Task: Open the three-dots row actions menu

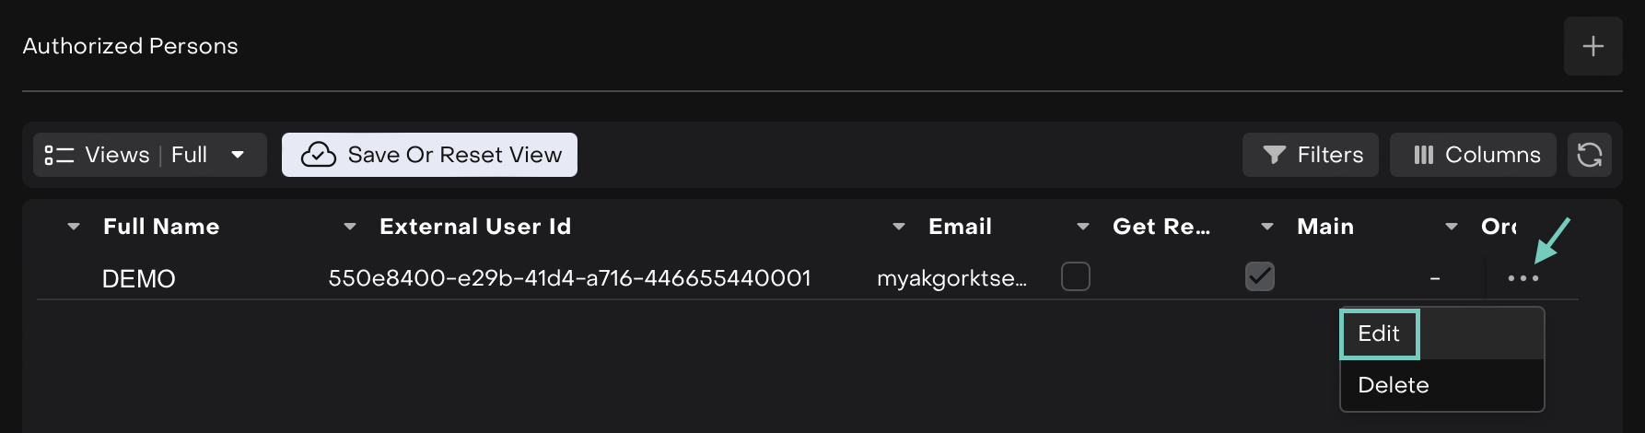Action: click(1522, 278)
